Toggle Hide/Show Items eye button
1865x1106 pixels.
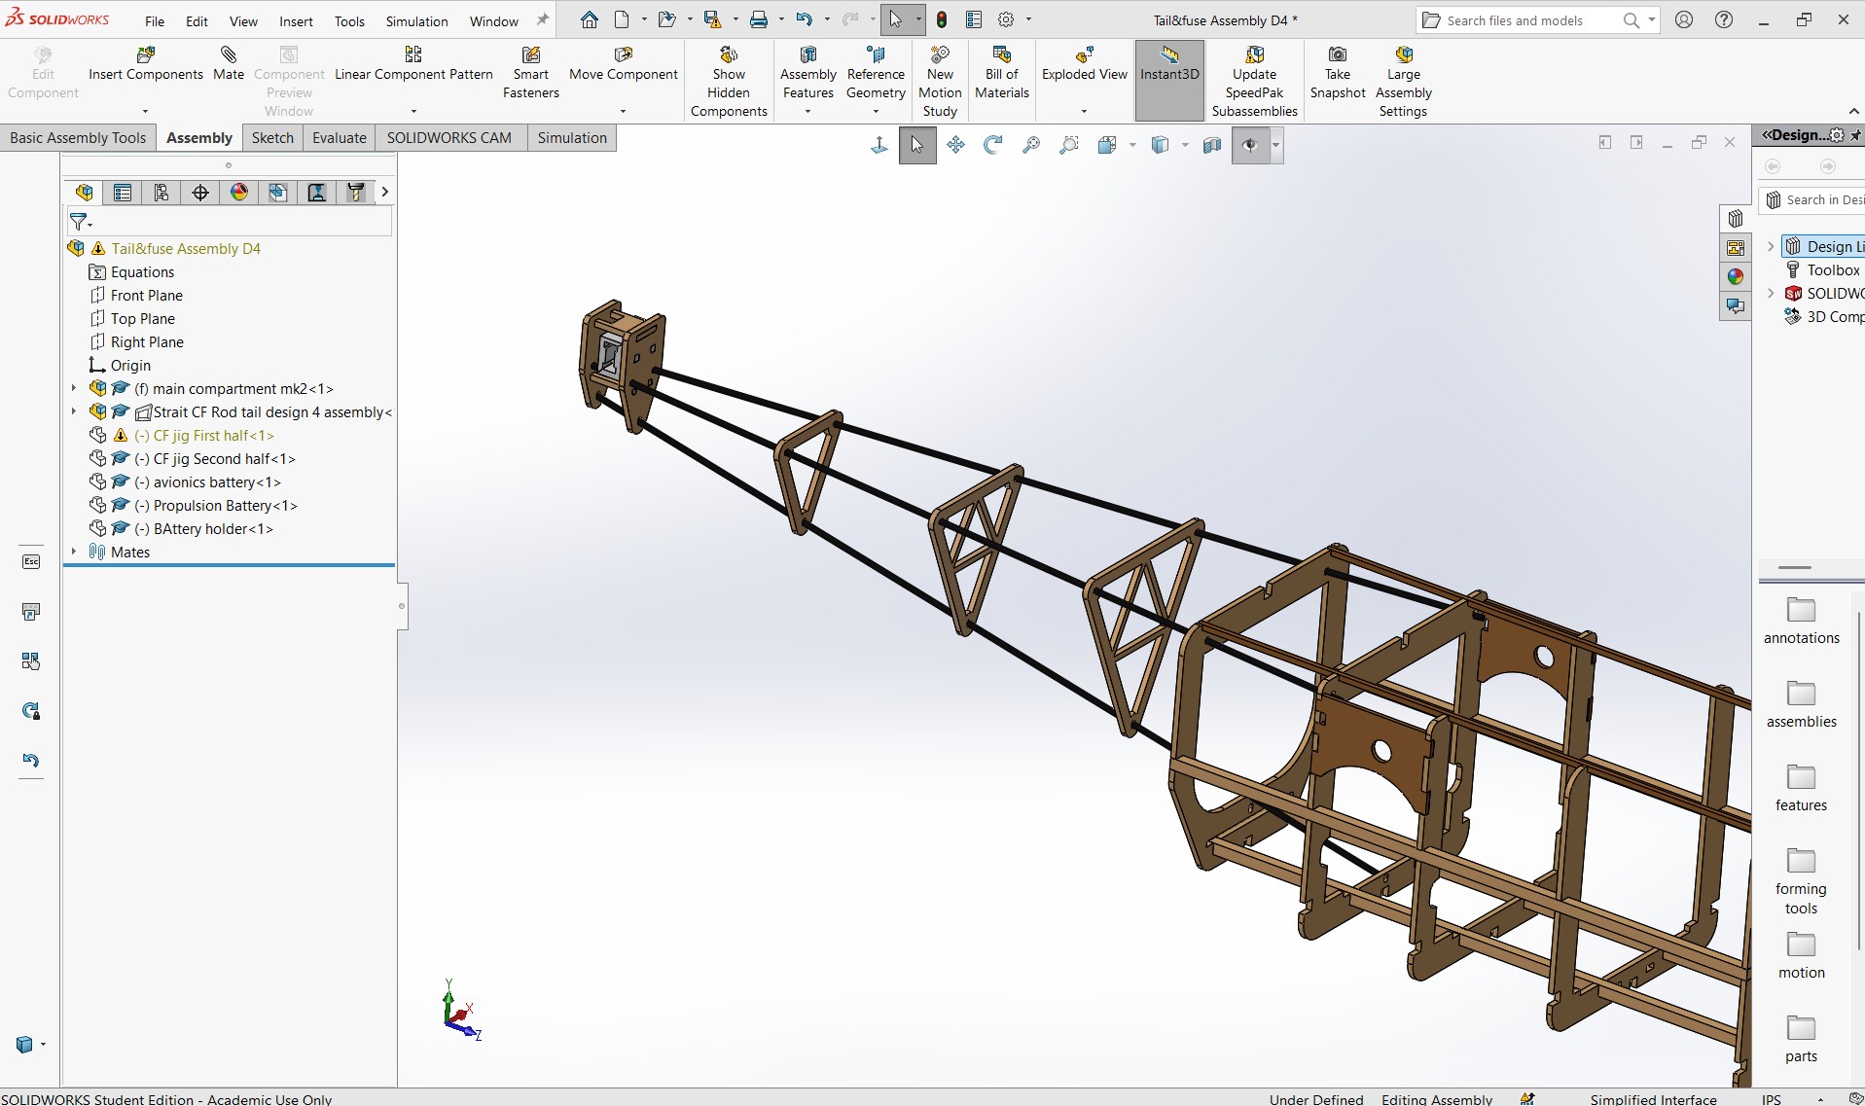click(x=1250, y=145)
